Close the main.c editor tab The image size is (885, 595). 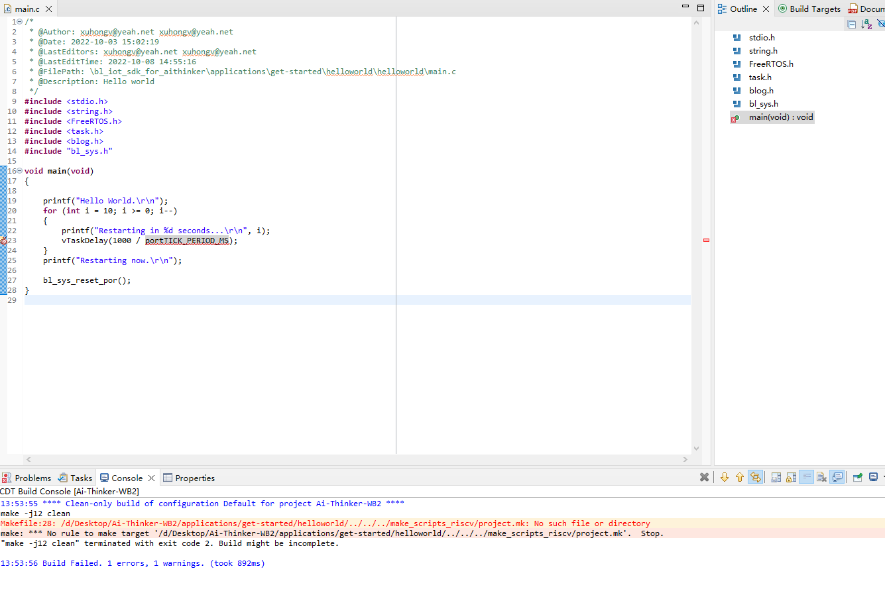coord(48,9)
